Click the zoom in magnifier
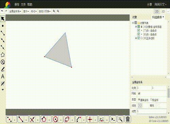 pos(54,11)
